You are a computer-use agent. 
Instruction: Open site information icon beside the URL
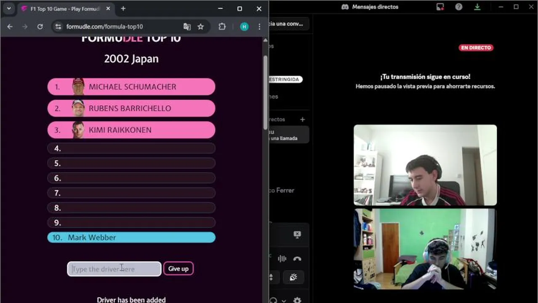58,27
